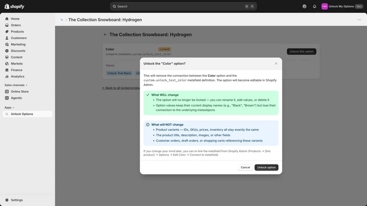Viewport: 367px width, 206px height.
Task: Open the Discounts badge icon
Action: coord(7,51)
